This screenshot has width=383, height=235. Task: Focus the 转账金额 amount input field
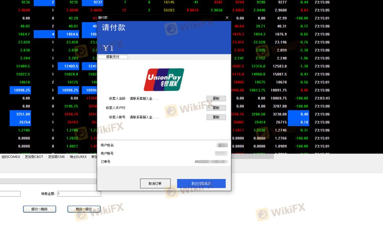[x=79, y=193]
